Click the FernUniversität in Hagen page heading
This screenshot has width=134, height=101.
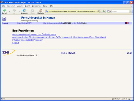tap(38, 18)
